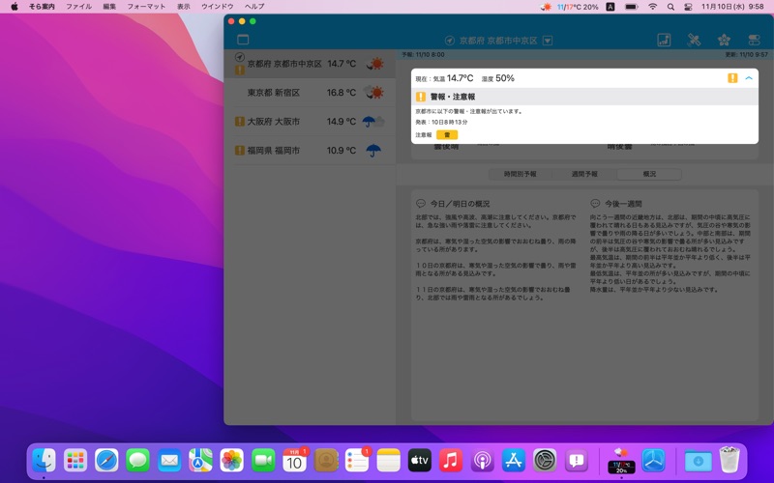Click the weather temperature status in menu bar

click(569, 7)
